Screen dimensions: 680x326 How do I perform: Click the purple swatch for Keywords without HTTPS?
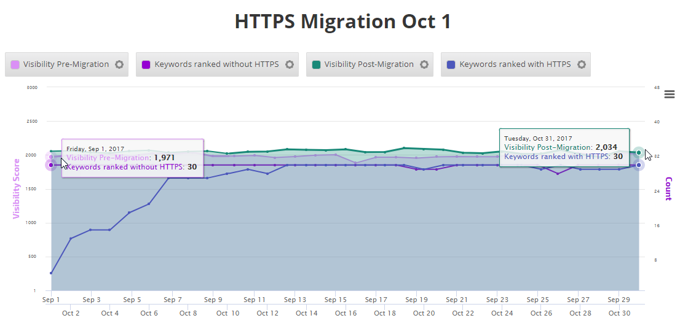pyautogui.click(x=146, y=65)
